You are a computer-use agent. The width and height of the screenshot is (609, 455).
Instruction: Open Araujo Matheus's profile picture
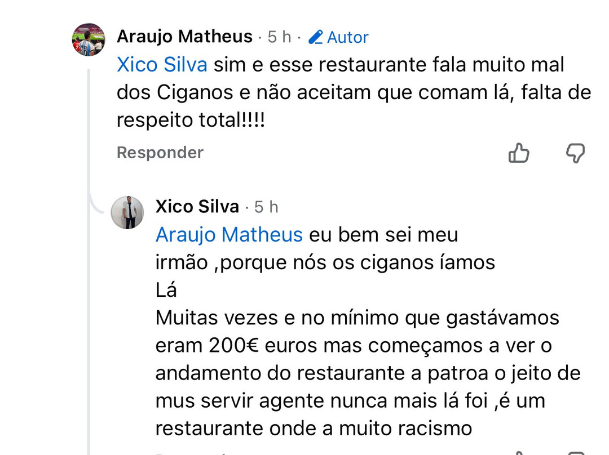(89, 39)
